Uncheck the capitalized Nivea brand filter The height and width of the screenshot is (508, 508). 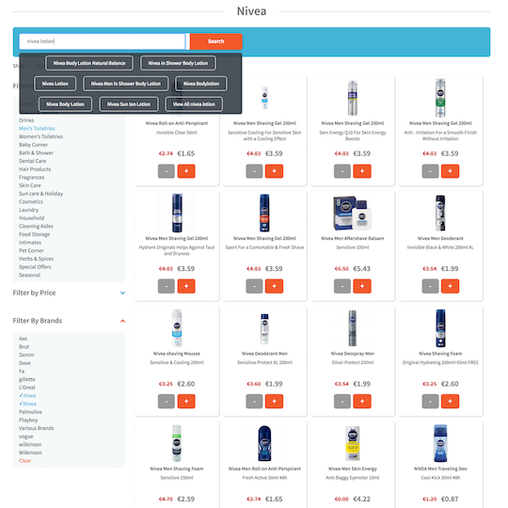(x=27, y=404)
